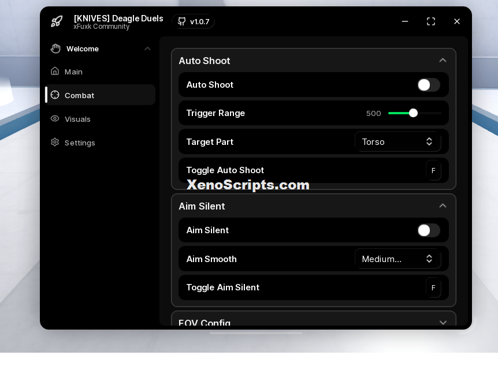
Task: Open the Target Part dropdown showing Torso
Action: tap(397, 142)
